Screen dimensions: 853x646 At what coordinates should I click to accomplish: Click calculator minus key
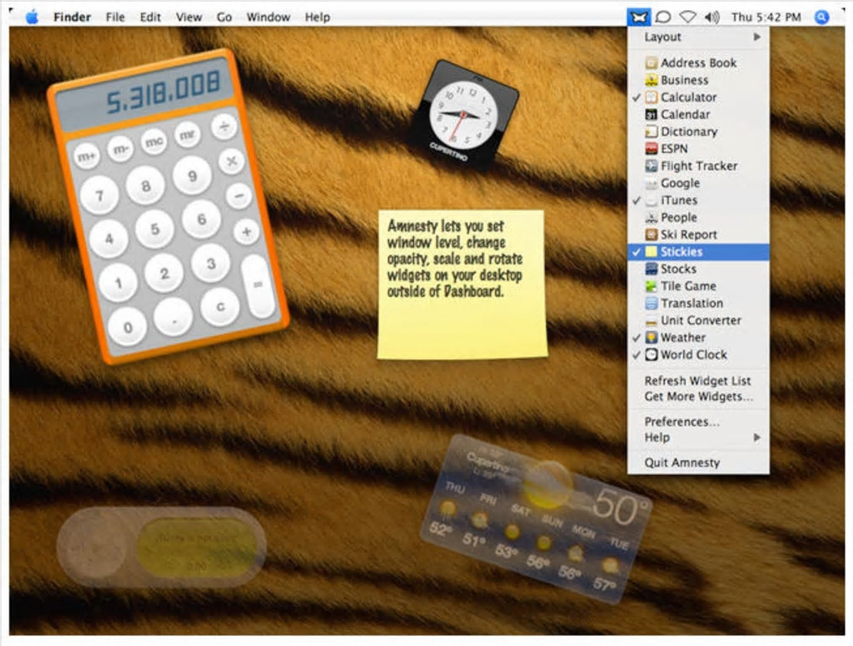coord(239,196)
